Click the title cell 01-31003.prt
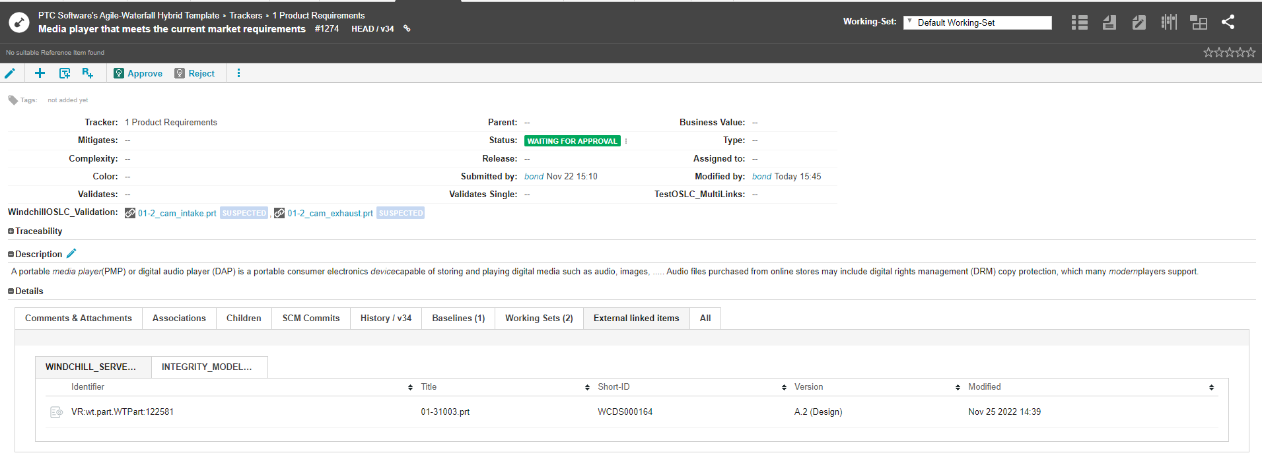Screen dimensions: 1262x457 point(445,412)
